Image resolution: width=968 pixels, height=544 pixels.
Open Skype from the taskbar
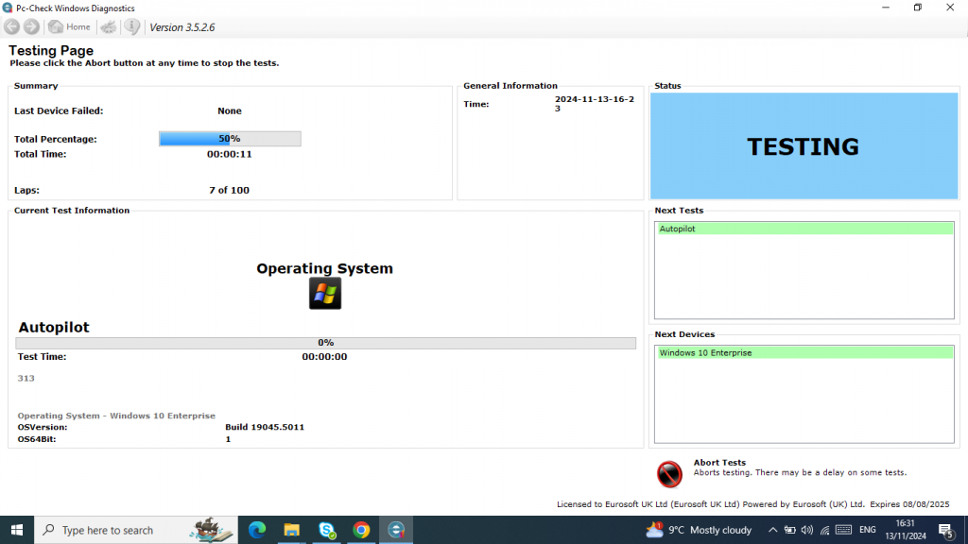(326, 529)
